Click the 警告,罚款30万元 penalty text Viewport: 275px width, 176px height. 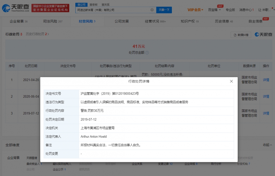click(92, 111)
